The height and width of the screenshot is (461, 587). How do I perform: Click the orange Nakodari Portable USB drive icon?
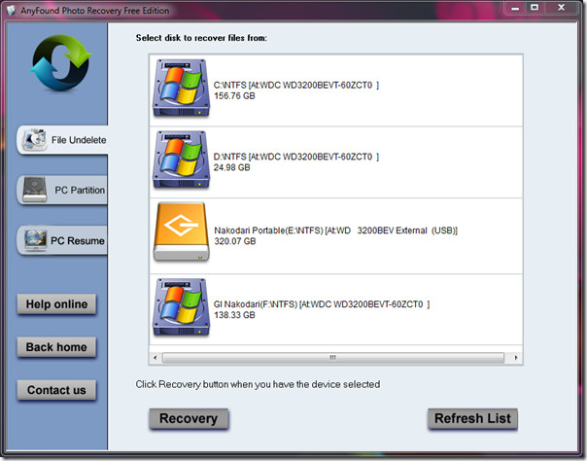pyautogui.click(x=181, y=231)
